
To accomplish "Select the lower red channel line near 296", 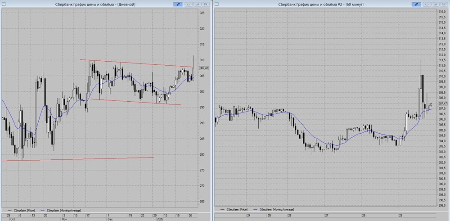I will [x=136, y=102].
